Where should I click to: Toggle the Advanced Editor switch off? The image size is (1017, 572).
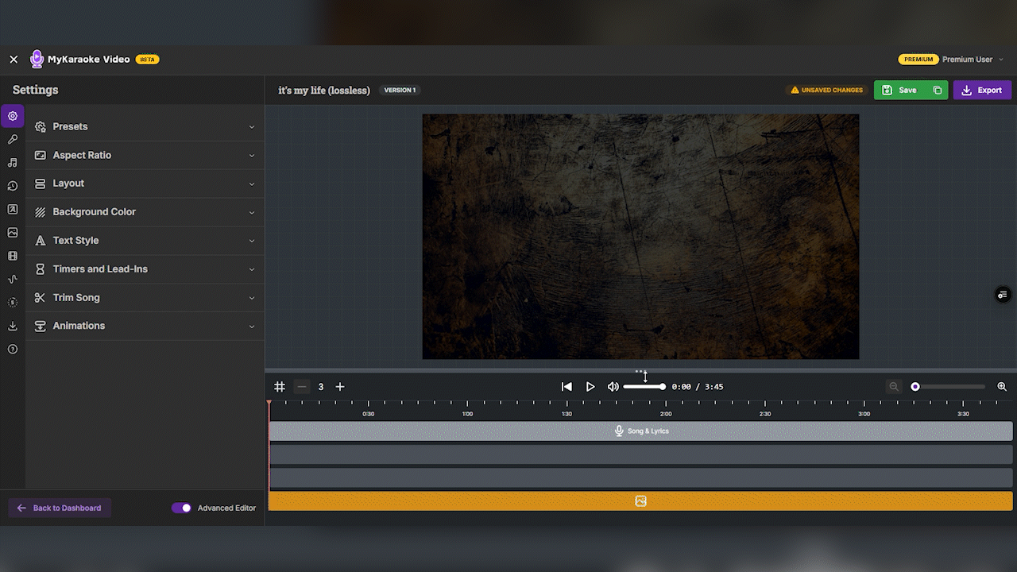181,508
